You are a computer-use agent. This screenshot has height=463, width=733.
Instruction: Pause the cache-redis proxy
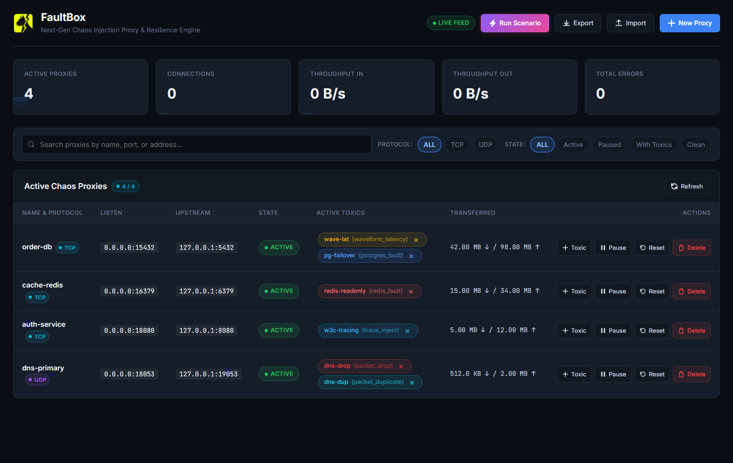pos(613,291)
